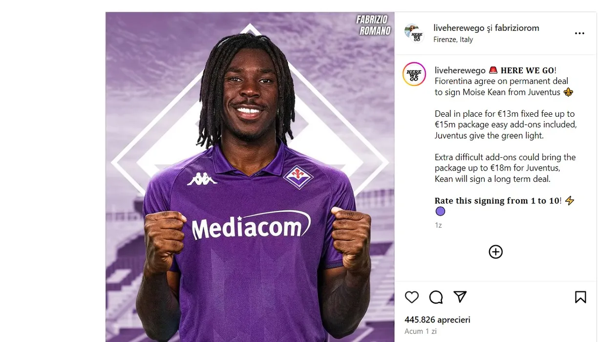Open the liveherewego username link in header
Screen dimensions: 598x342
[x=458, y=28]
